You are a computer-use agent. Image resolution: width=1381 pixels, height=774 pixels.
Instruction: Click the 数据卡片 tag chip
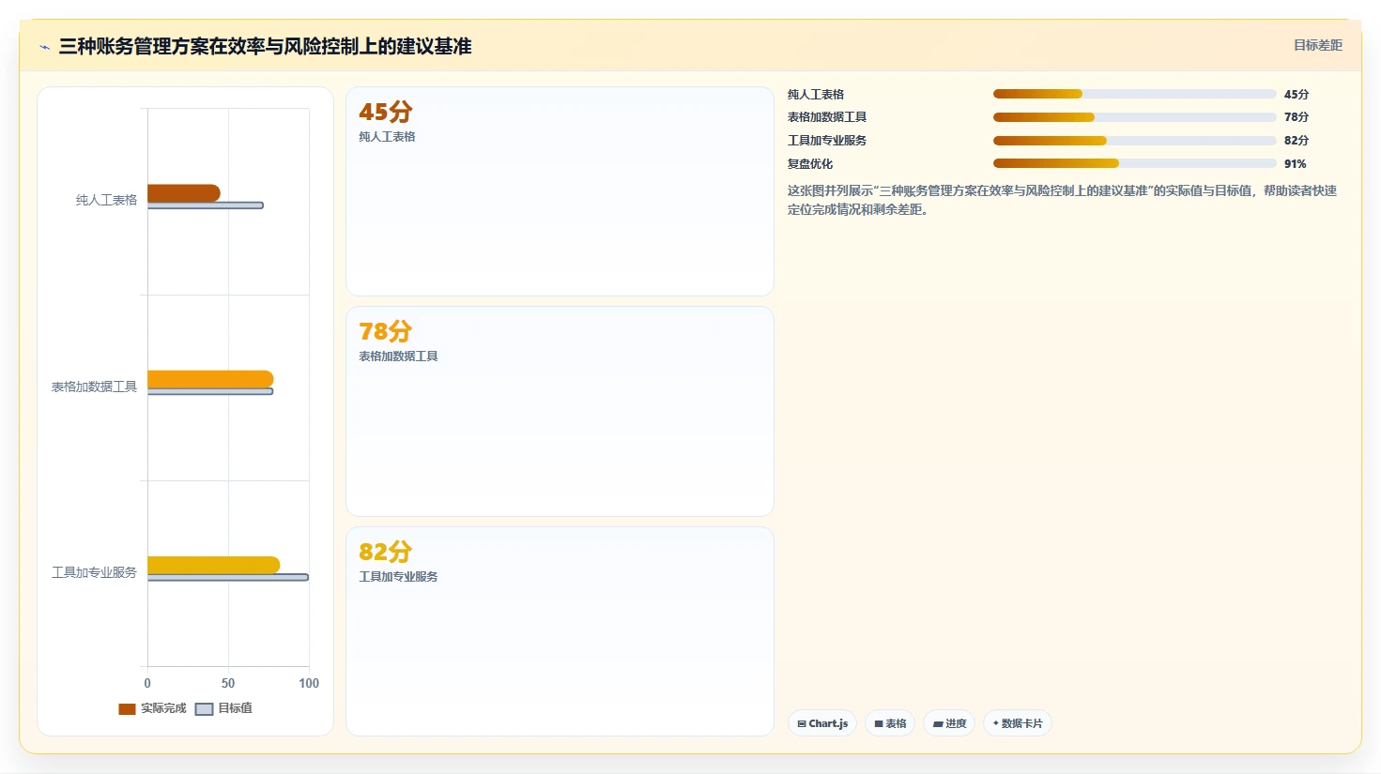pyautogui.click(x=1018, y=723)
